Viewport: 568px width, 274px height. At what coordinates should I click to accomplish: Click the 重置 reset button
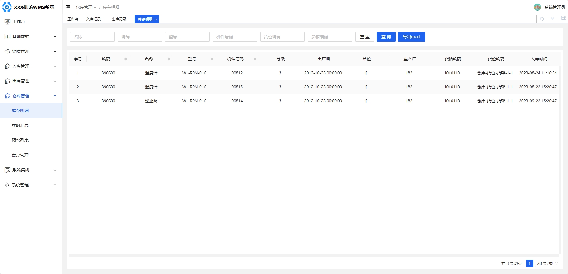(x=365, y=37)
